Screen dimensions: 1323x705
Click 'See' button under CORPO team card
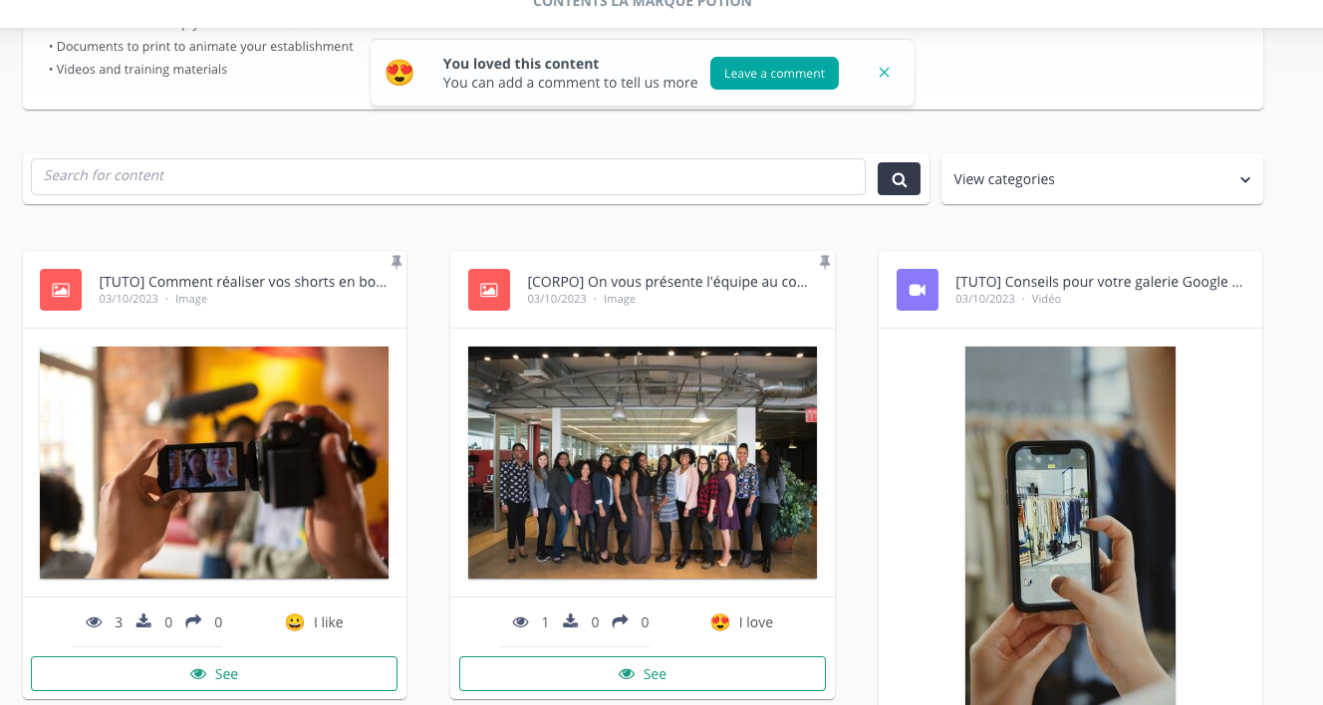pyautogui.click(x=643, y=674)
